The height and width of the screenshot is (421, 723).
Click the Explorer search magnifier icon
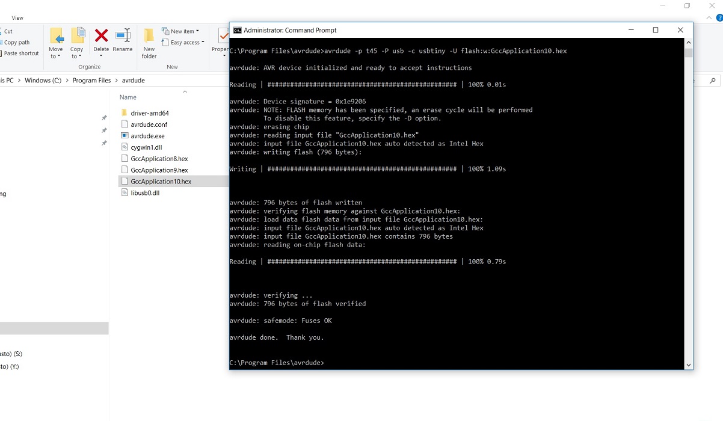[713, 81]
